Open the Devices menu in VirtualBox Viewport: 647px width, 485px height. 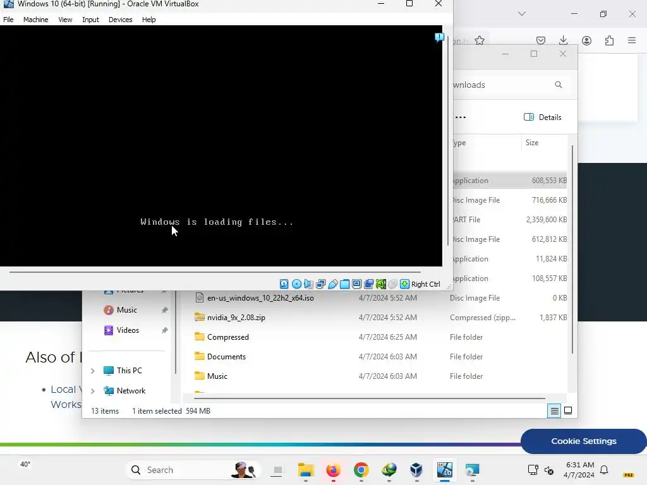point(121,20)
